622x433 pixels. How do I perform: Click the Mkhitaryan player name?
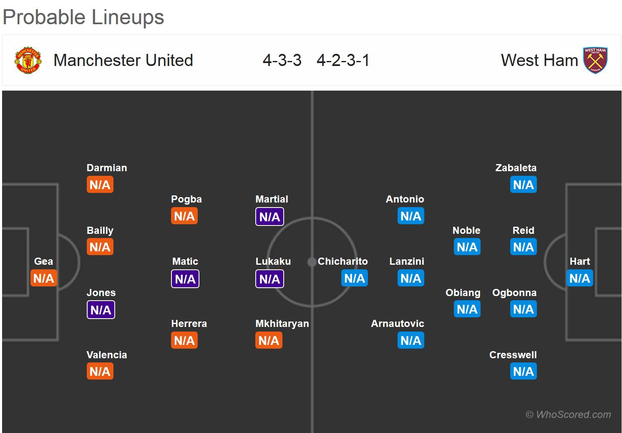click(282, 324)
